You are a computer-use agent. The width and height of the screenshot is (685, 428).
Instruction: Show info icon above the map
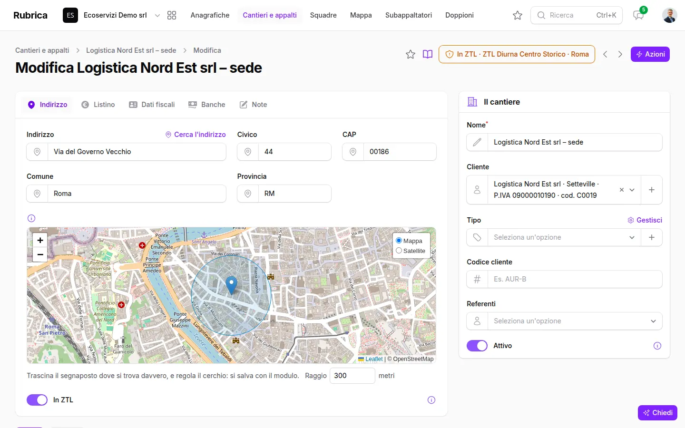31,218
